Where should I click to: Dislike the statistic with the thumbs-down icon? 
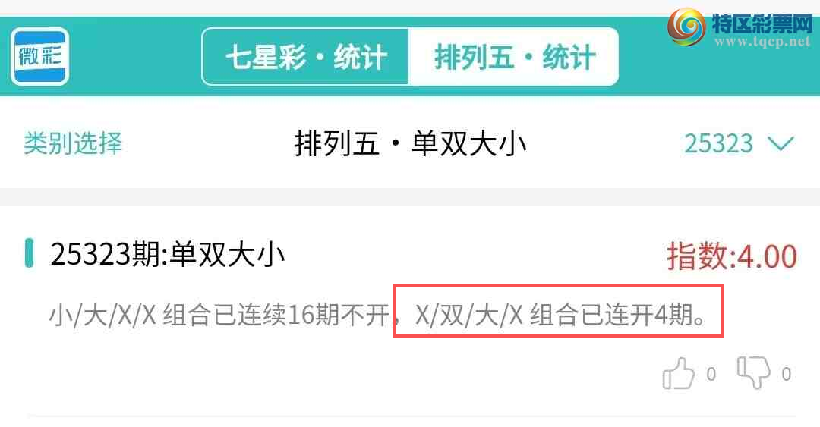click(x=754, y=372)
